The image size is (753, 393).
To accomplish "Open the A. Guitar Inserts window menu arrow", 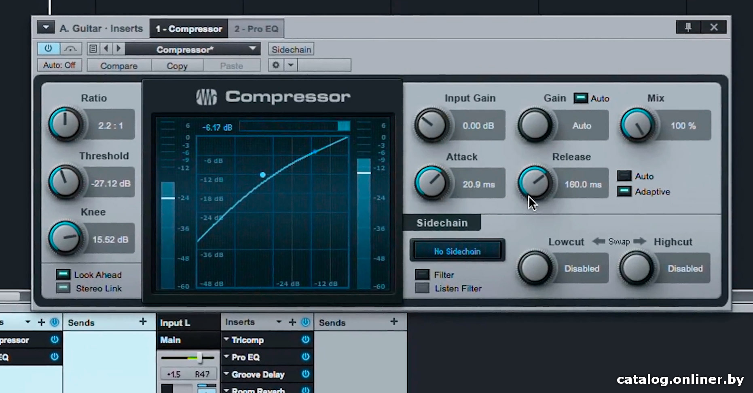I will pyautogui.click(x=46, y=27).
